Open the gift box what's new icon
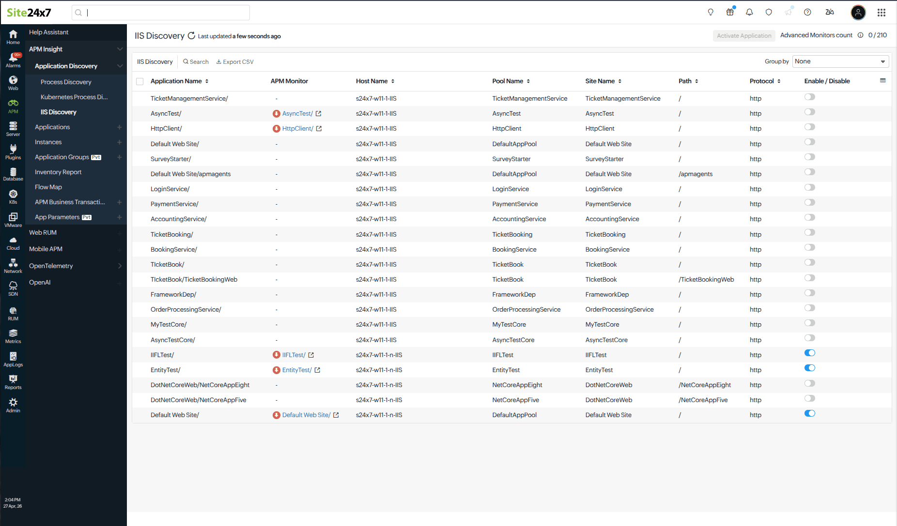Screen dimensions: 897x526 coord(730,12)
